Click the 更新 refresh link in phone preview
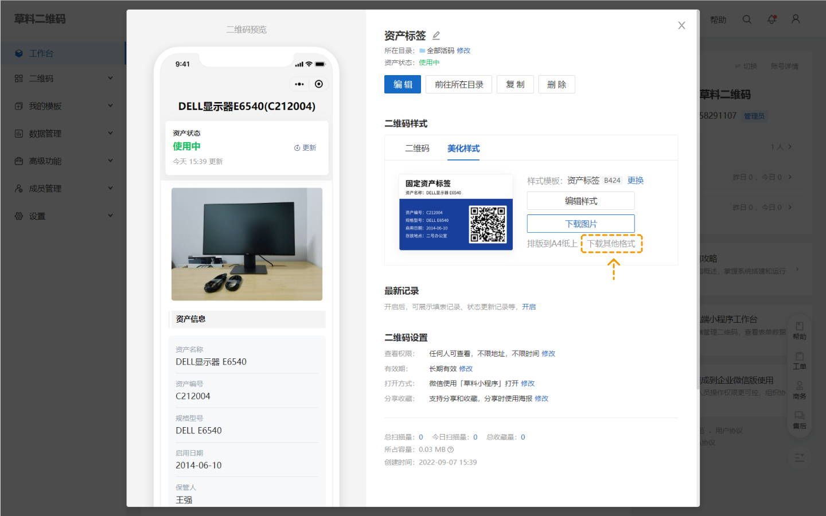The image size is (826, 516). (305, 148)
